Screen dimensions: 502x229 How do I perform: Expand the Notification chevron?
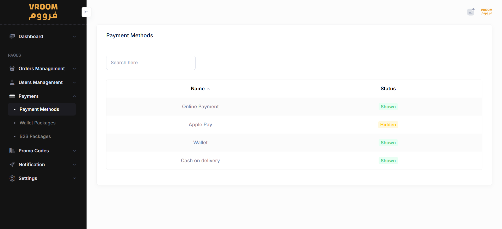[75, 165]
